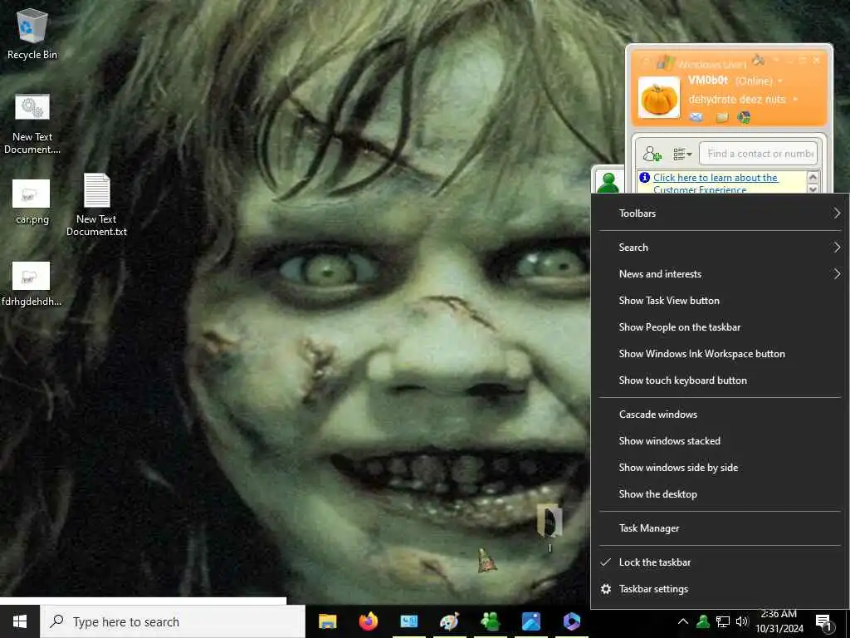Toggle Lock the taskbar
The height and width of the screenshot is (638, 850).
[721, 562]
